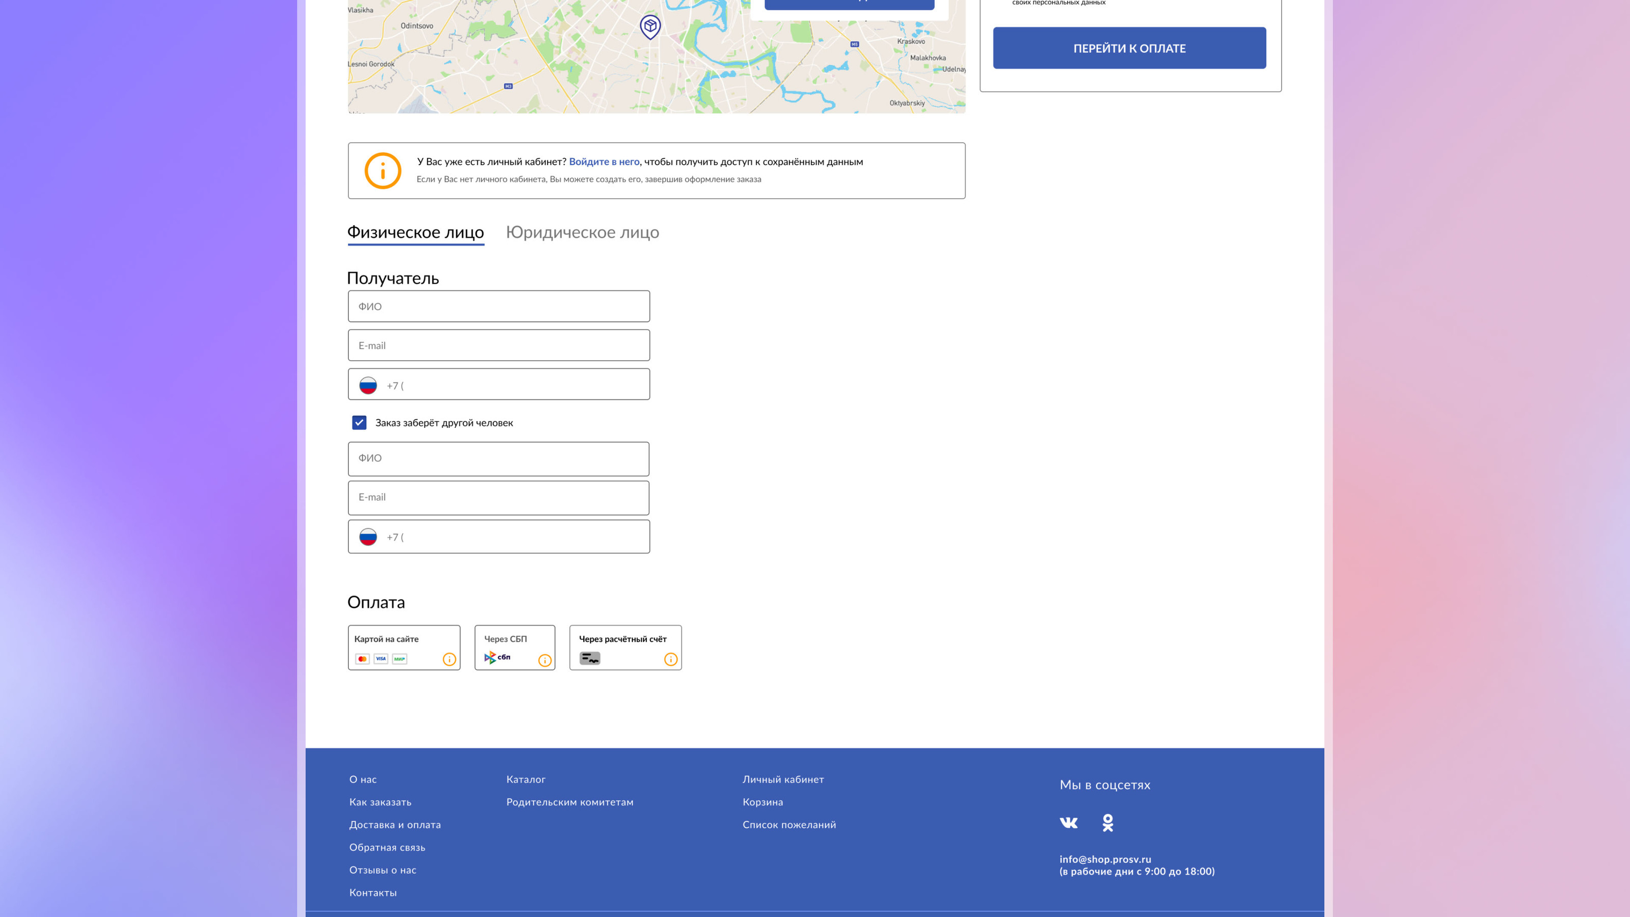The width and height of the screenshot is (1630, 917).
Task: Follow the 'Войдите в него' login link
Action: (x=604, y=161)
